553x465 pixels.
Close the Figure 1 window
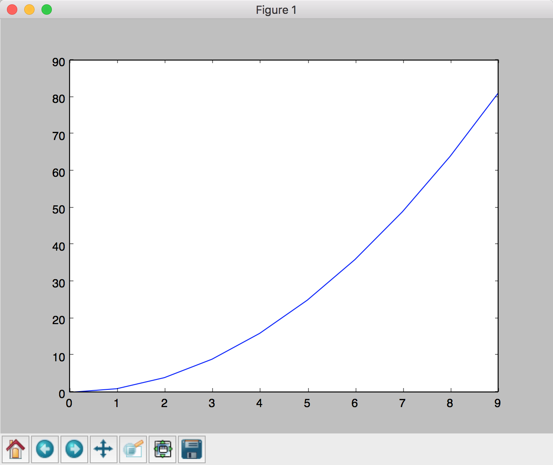point(12,10)
